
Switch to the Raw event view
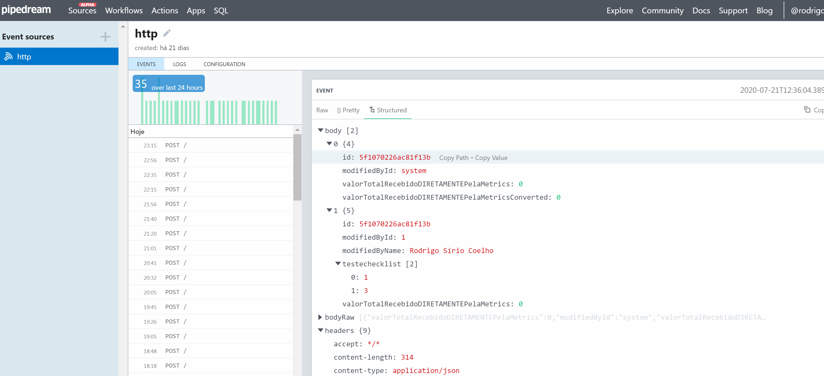(322, 110)
